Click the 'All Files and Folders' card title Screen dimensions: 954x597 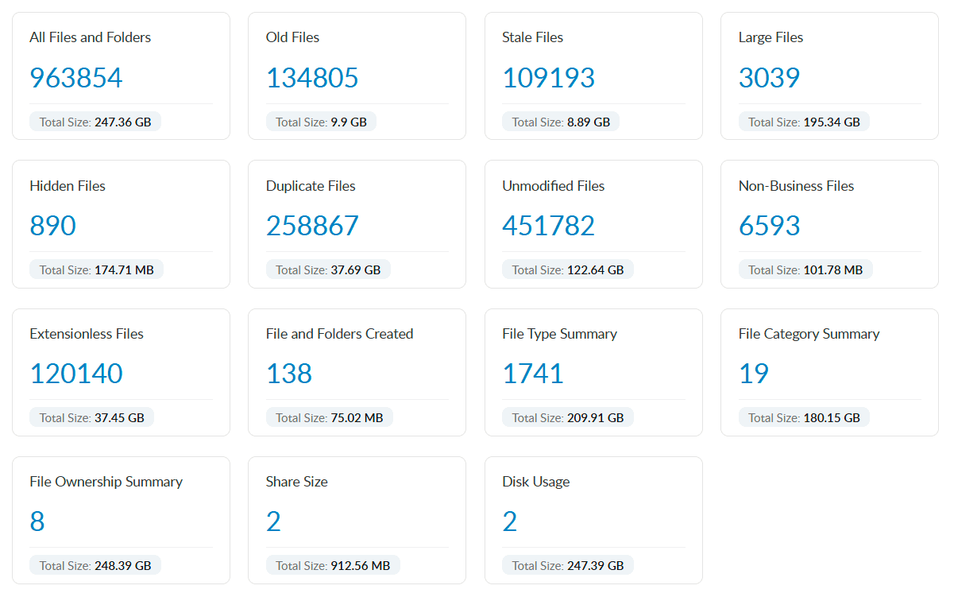tap(90, 37)
